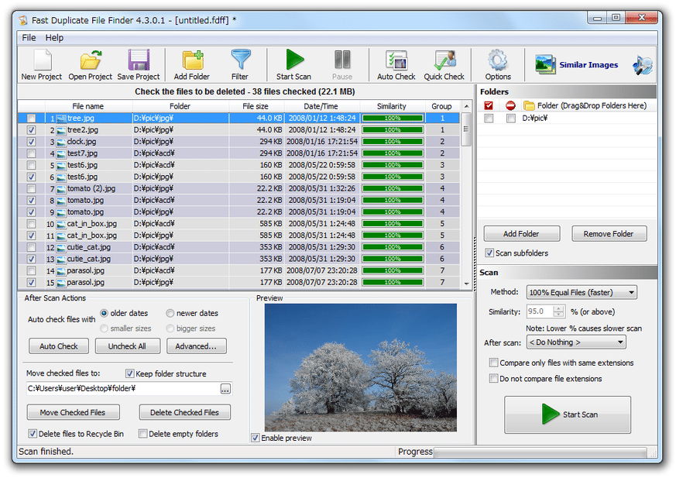Toggle Keep folder structure checkbox
This screenshot has height=478, width=676.
pos(130,373)
